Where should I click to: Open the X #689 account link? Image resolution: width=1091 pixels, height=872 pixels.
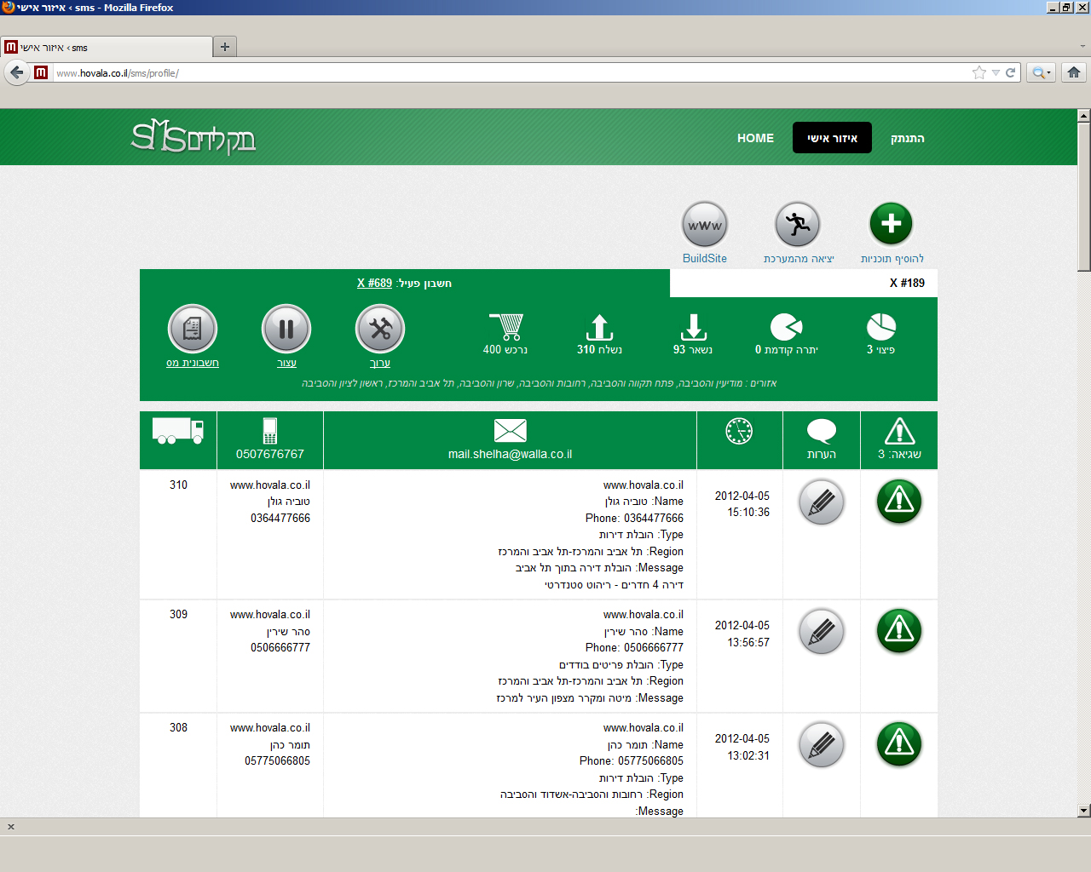(x=374, y=284)
